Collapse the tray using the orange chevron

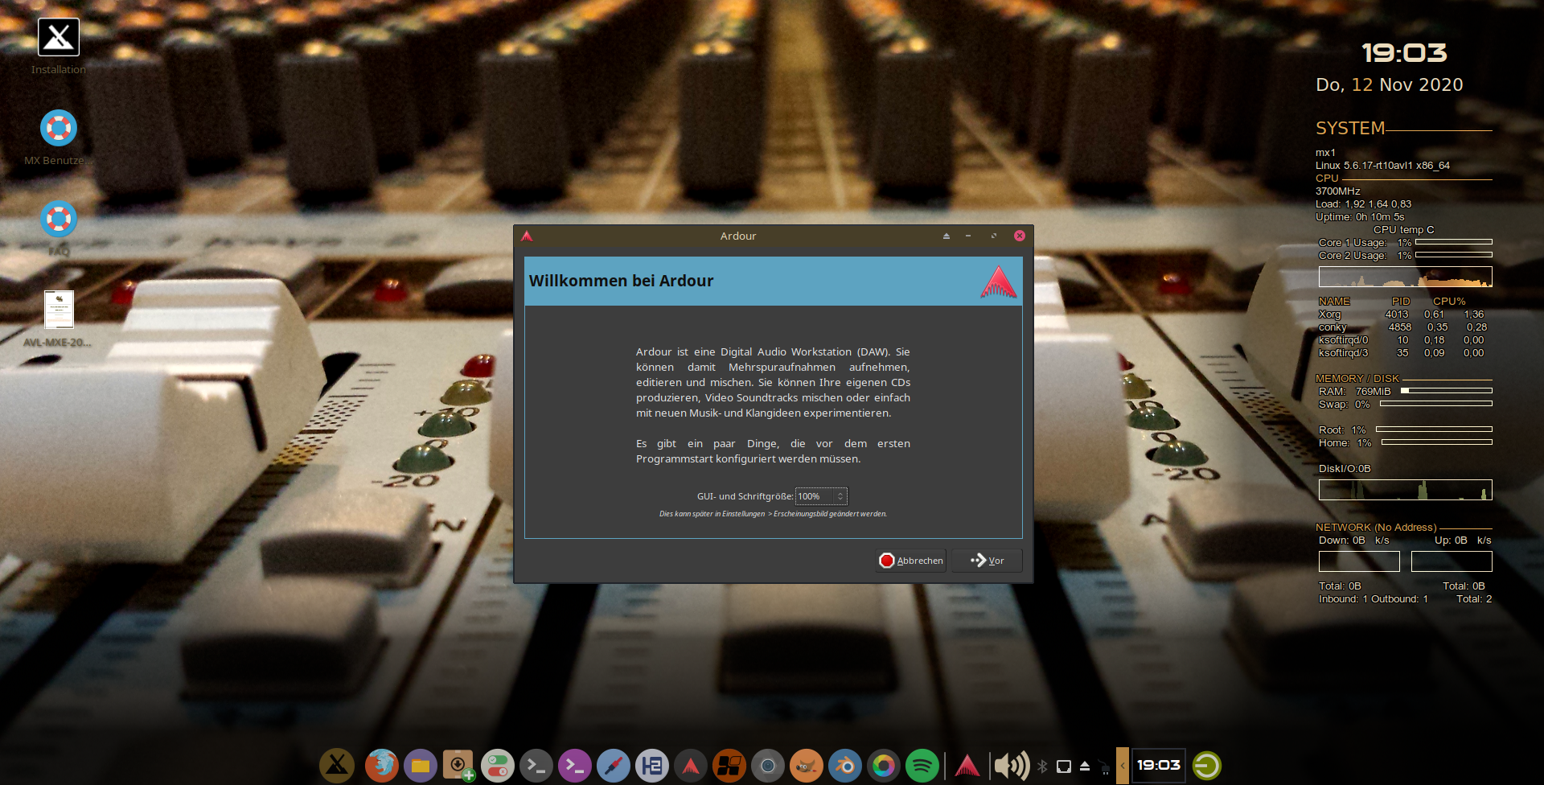coord(1123,766)
